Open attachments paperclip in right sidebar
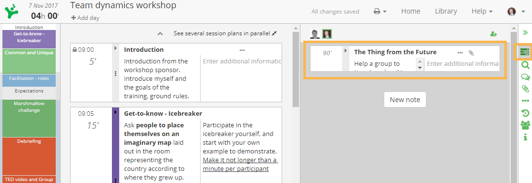Viewport: 532px width, 183px height. pos(525,89)
